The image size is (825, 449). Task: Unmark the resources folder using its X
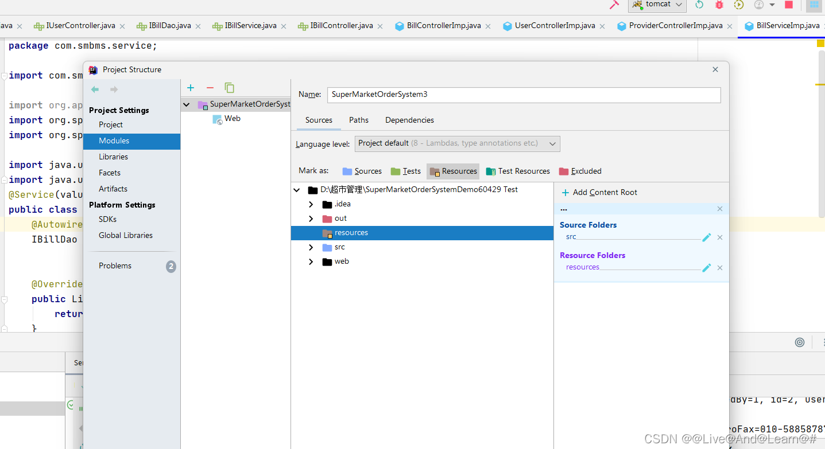[x=720, y=268]
